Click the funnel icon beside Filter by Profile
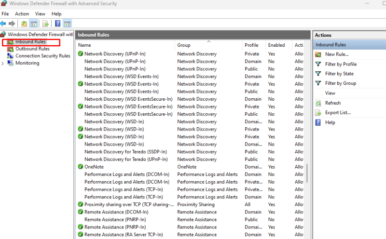 click(318, 64)
